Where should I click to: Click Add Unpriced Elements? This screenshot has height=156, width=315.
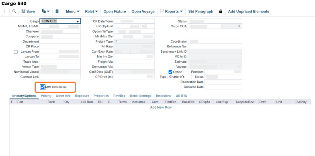(248, 11)
